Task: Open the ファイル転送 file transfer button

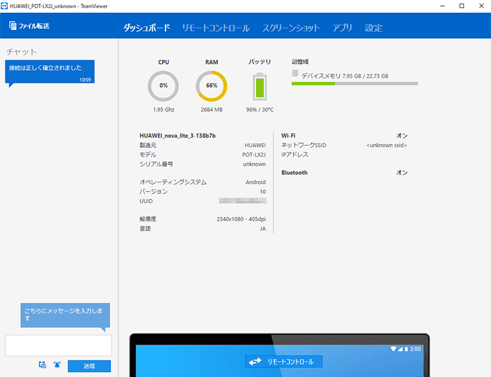Action: (x=29, y=26)
